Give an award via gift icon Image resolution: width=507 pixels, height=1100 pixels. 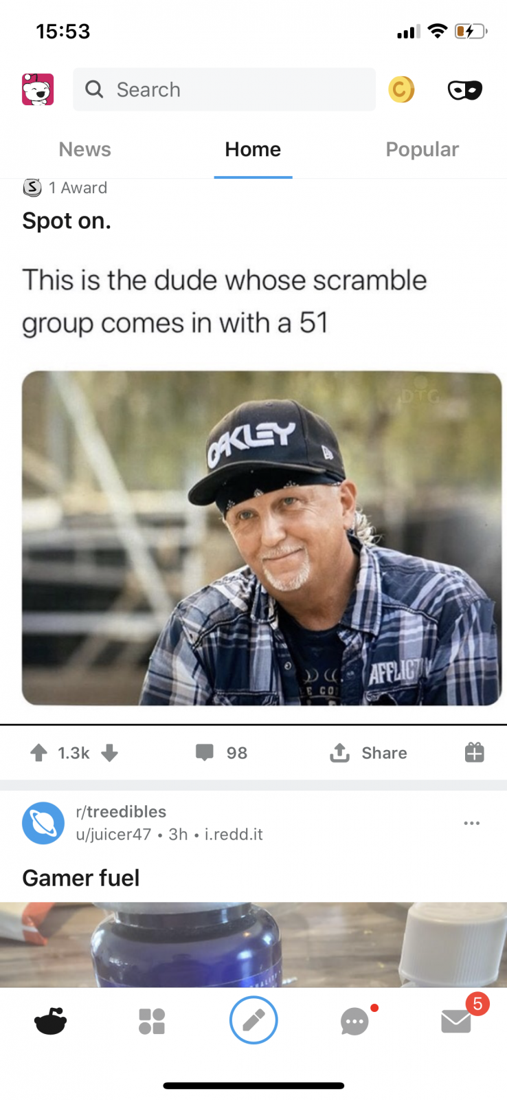coord(474,753)
